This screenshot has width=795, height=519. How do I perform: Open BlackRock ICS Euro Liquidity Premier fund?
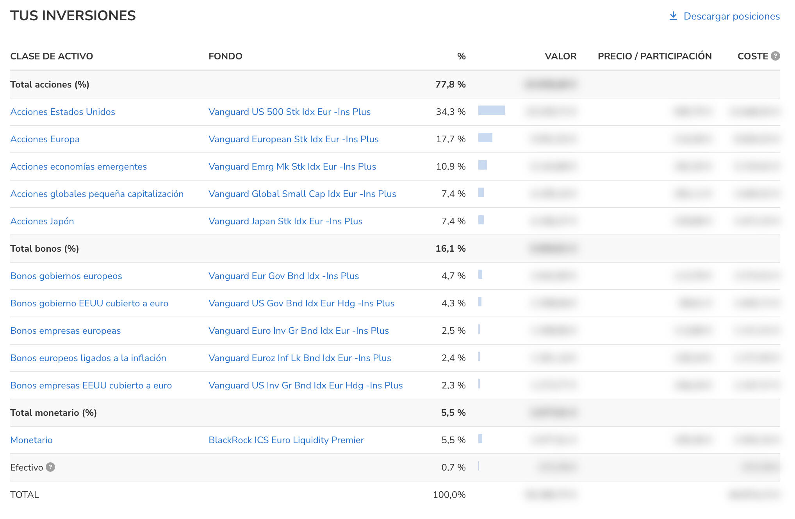[286, 440]
